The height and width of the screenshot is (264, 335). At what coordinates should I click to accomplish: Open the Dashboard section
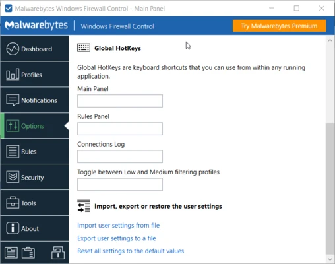click(35, 49)
